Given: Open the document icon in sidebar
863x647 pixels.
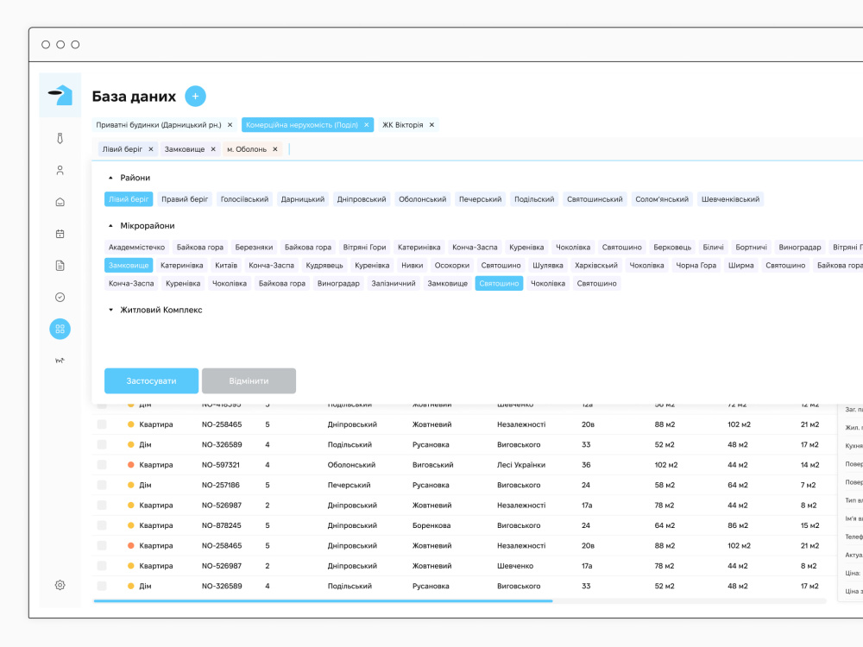Looking at the screenshot, I should click(x=60, y=266).
